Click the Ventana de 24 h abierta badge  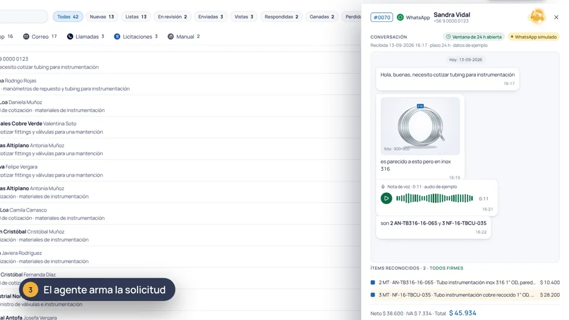(x=474, y=37)
